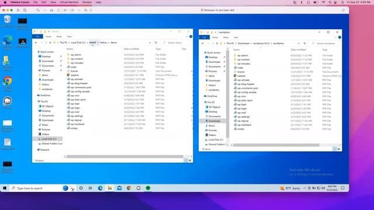Click the Search demo box

coord(176,43)
